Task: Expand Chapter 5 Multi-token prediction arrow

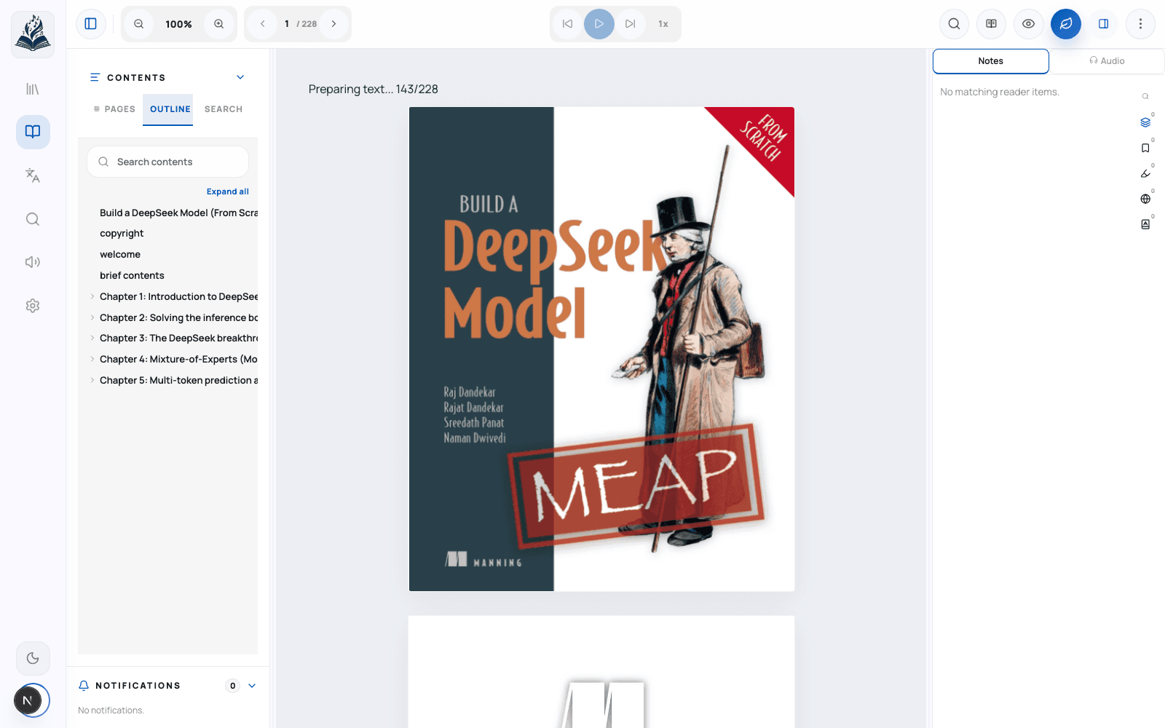Action: coord(92,380)
